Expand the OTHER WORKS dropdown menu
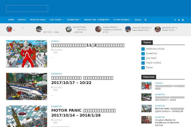The width and height of the screenshot is (191, 127). [122, 20]
